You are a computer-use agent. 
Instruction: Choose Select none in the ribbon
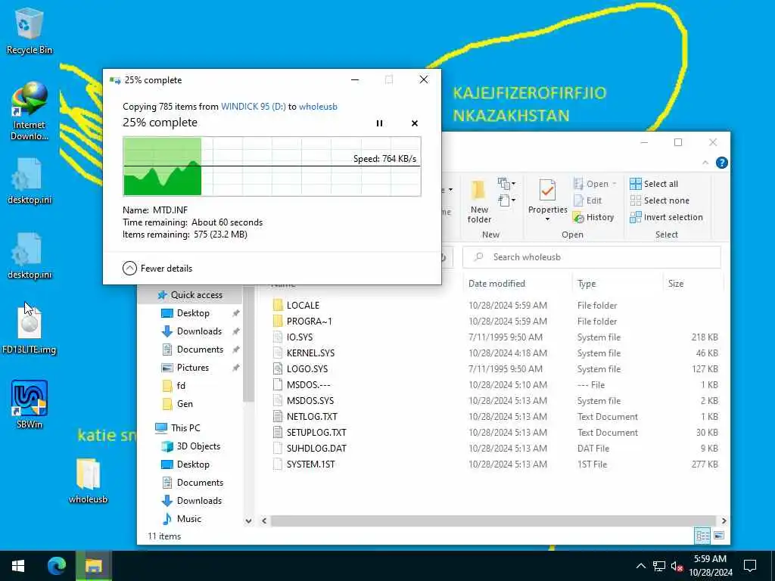point(659,200)
